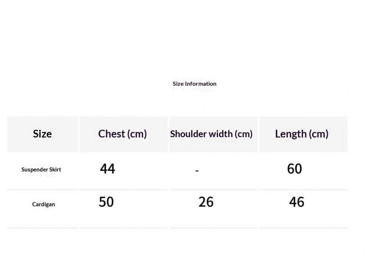Select the Cardigan length value 46
Screen dimensions: 367x258
click(x=297, y=202)
